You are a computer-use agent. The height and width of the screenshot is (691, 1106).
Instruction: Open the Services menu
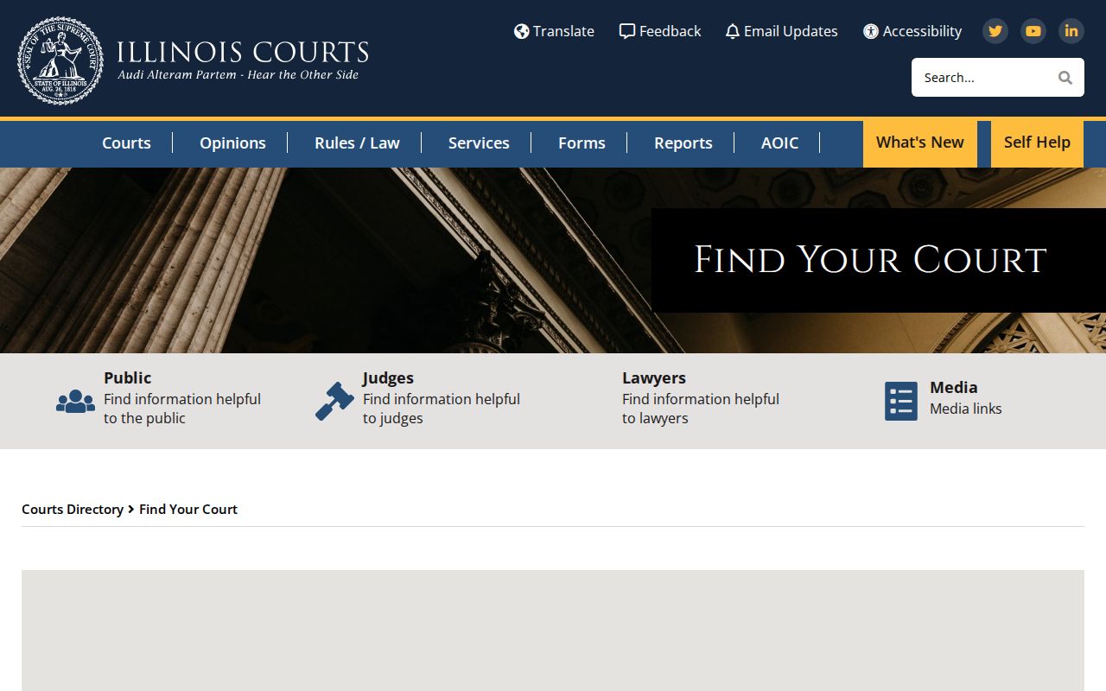479,143
